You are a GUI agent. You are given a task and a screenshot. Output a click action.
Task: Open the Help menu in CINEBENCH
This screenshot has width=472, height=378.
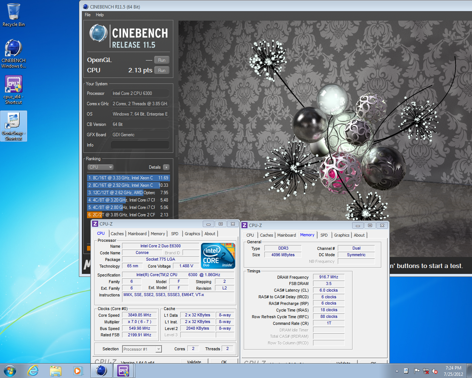point(100,15)
